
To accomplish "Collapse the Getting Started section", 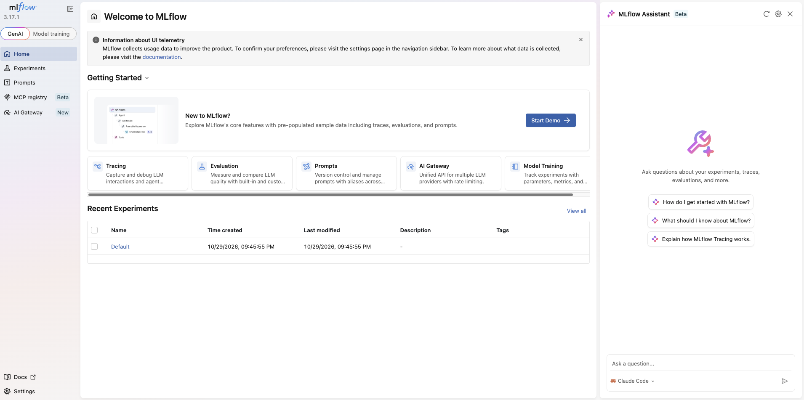I will coord(147,78).
